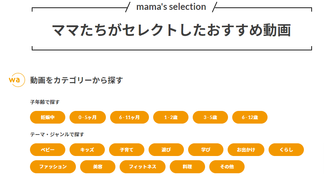
Task: Click the 学び theme button
Action: pos(206,150)
